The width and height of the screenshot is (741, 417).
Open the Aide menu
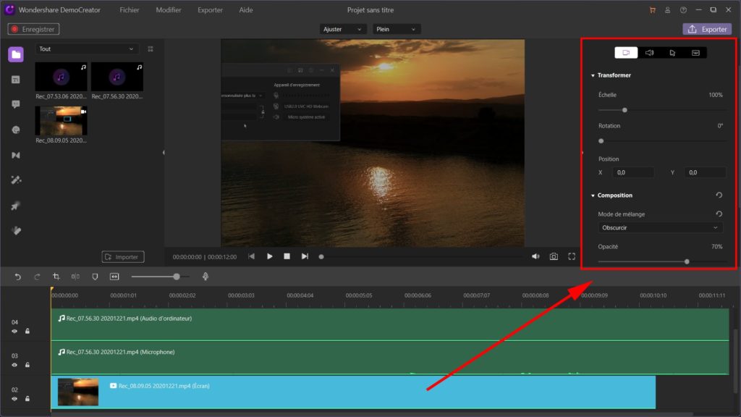point(246,10)
